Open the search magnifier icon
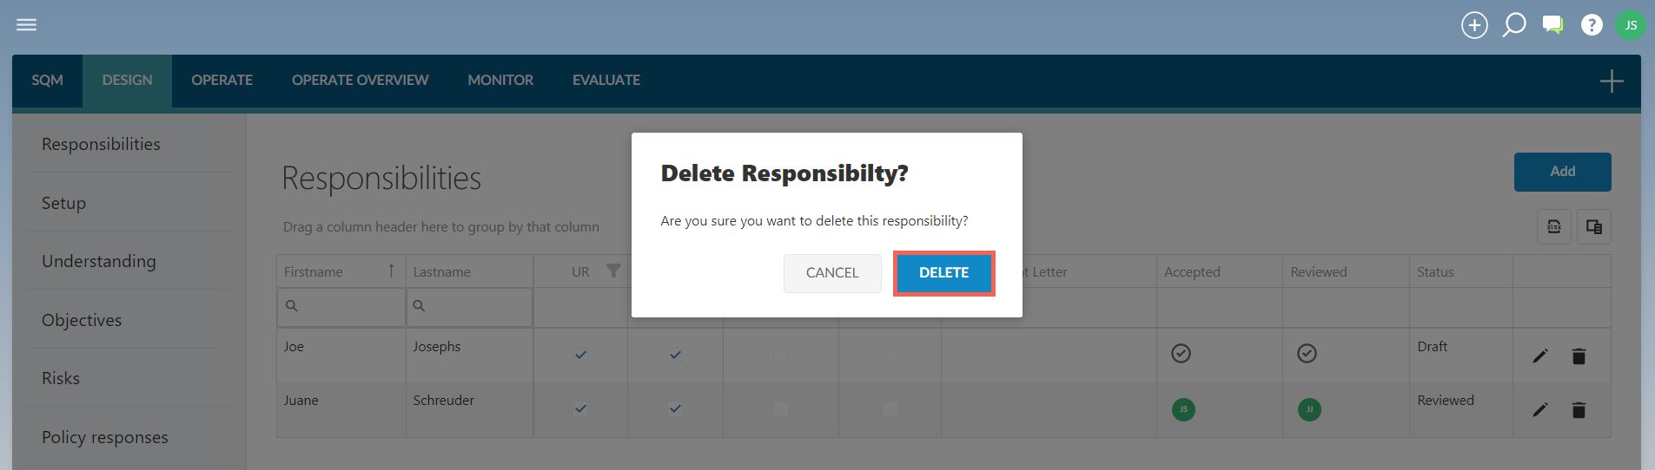This screenshot has width=1655, height=470. 1514,25
